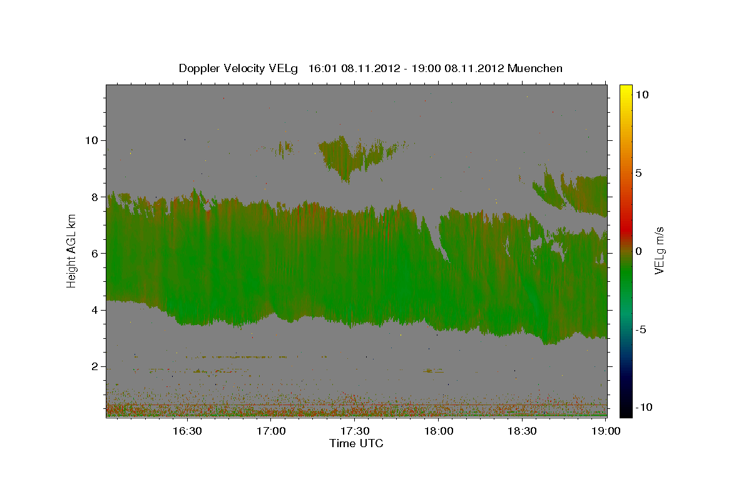Click the 19:00 time tick label
The height and width of the screenshot is (501, 751).
point(606,431)
